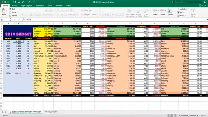Click the Paste clipboard icon
This screenshot has width=208, height=117.
[4, 11]
